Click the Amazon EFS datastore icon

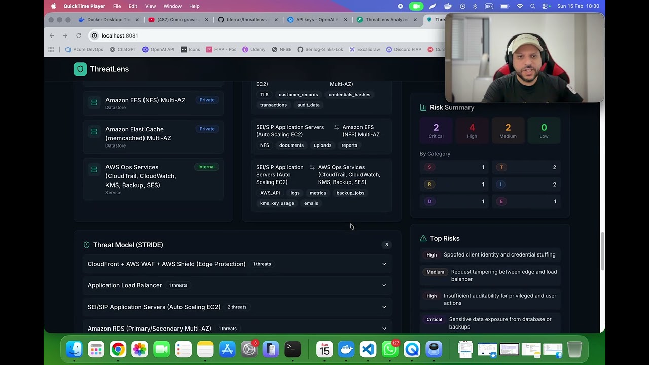click(94, 103)
